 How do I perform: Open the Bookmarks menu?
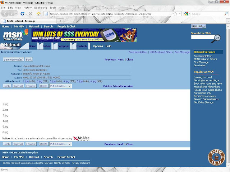41,8
